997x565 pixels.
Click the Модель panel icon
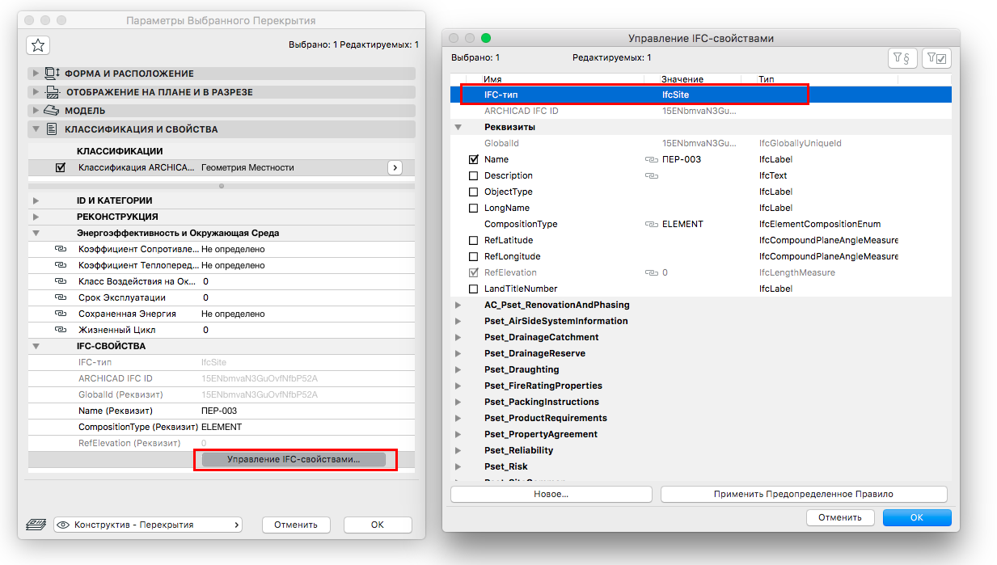[x=52, y=111]
